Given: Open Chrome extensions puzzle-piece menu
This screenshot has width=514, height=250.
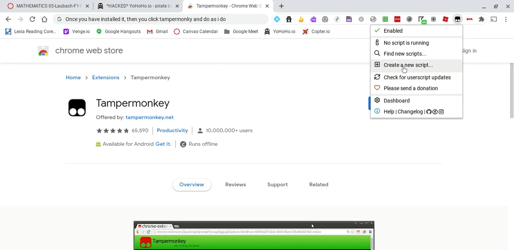Looking at the screenshot, I should pos(481,19).
